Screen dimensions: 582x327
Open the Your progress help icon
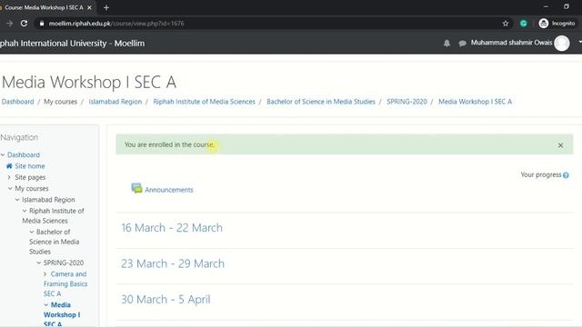point(566,175)
